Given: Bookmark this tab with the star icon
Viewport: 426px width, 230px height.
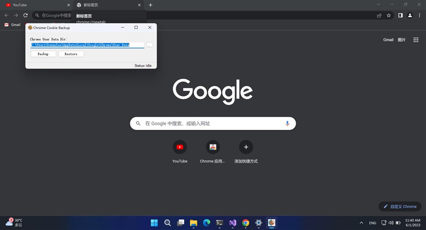Looking at the screenshot, I should tap(389, 16).
